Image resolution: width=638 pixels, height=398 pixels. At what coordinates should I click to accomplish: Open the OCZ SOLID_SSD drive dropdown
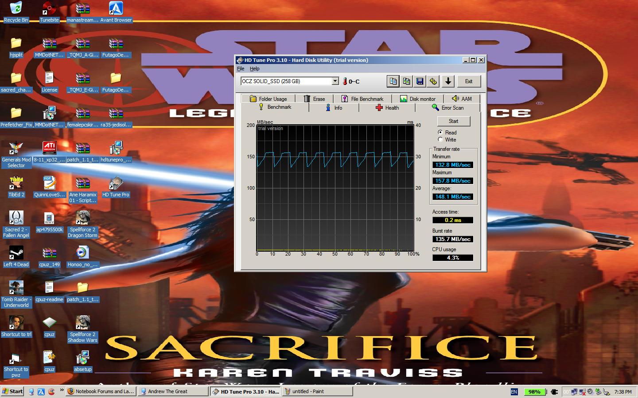[335, 81]
